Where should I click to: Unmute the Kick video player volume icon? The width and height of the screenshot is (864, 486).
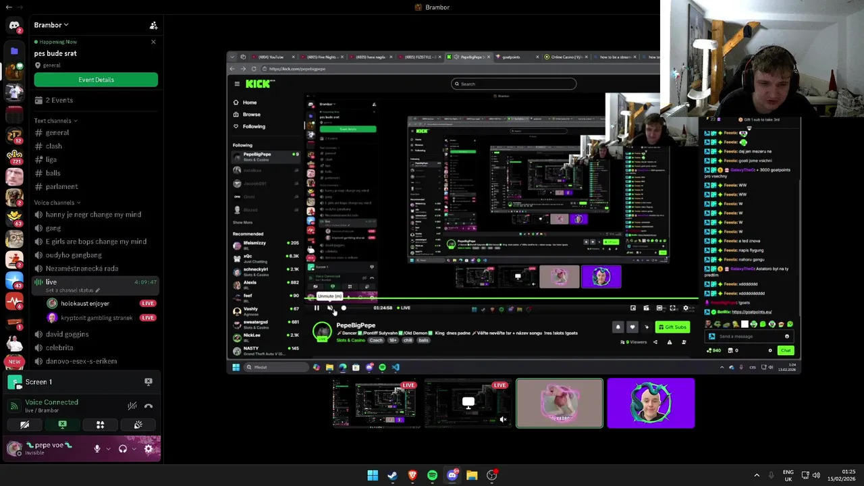click(330, 308)
